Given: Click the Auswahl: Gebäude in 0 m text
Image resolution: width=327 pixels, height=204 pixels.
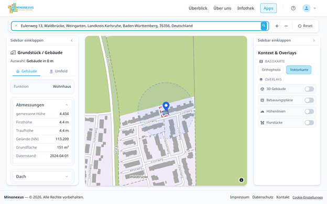Looking at the screenshot, I should click(x=32, y=61).
